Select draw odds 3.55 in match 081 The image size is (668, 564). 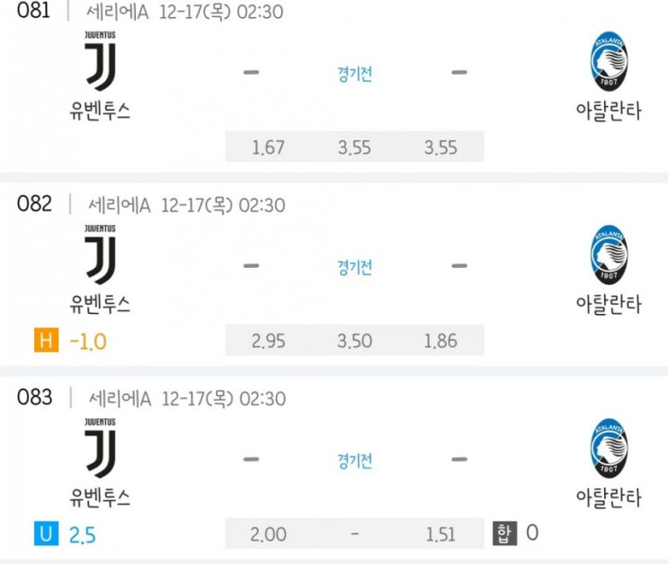[354, 148]
